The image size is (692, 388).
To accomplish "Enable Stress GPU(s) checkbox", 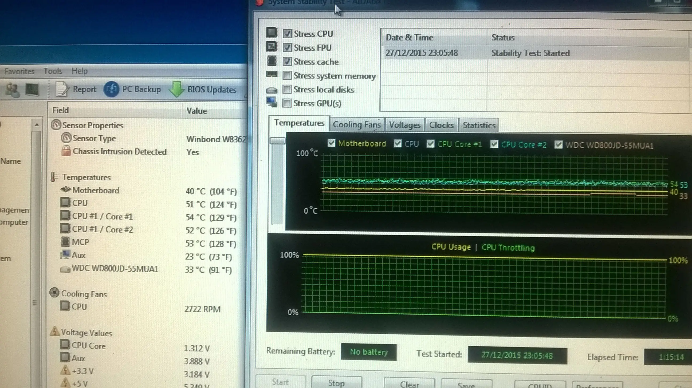I will click(287, 103).
